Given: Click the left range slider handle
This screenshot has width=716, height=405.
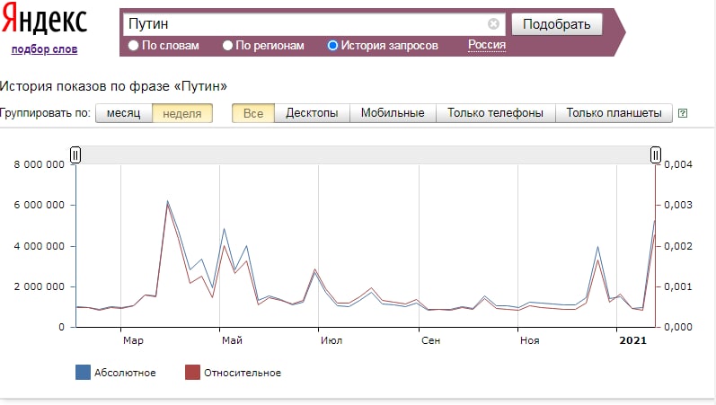Looking at the screenshot, I should coord(75,155).
